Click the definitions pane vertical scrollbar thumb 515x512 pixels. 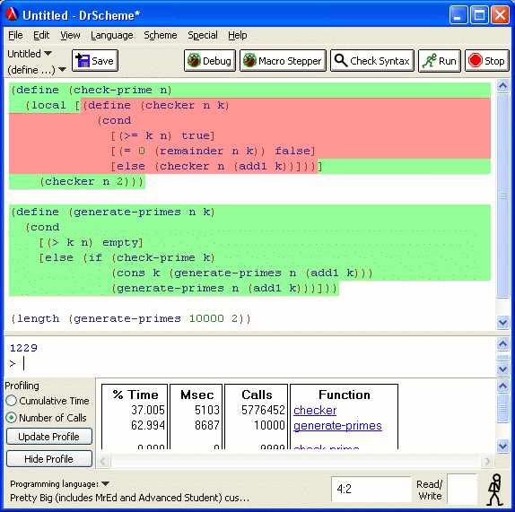[502, 195]
